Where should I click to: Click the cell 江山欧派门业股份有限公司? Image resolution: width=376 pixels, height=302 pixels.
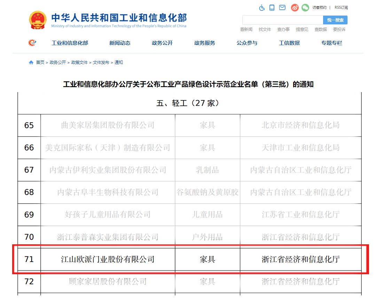[x=108, y=259]
